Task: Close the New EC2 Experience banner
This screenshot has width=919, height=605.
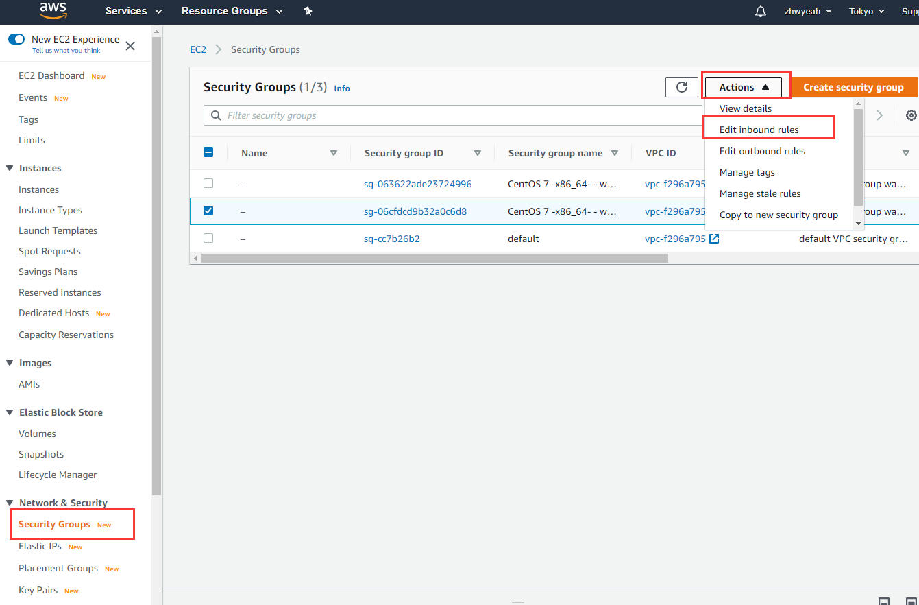Action: pyautogui.click(x=130, y=46)
